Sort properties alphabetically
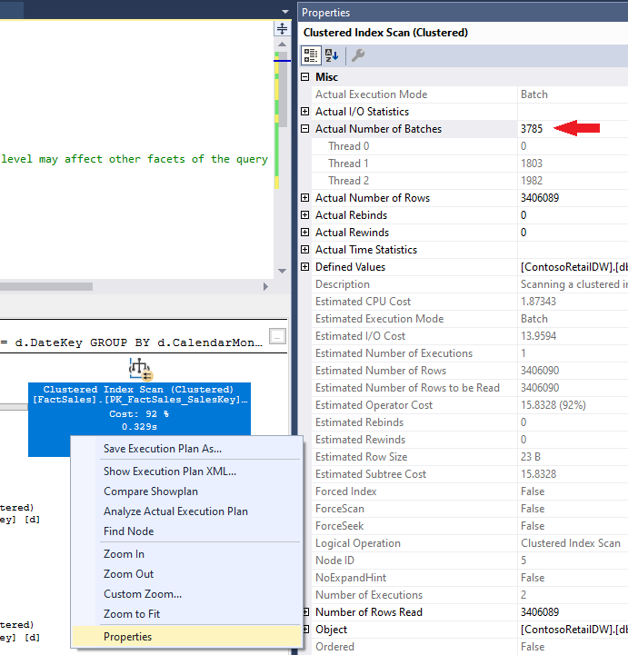Image resolution: width=628 pixels, height=655 pixels. (x=331, y=55)
